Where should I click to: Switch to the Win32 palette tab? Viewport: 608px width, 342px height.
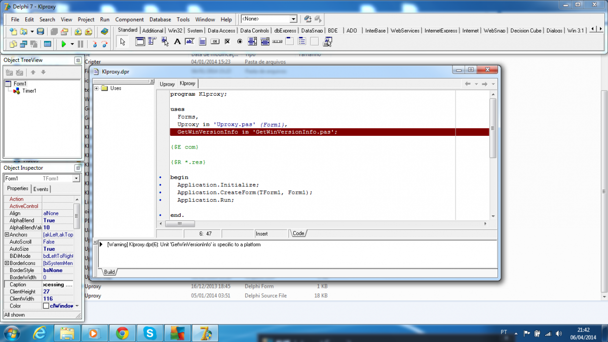175,30
